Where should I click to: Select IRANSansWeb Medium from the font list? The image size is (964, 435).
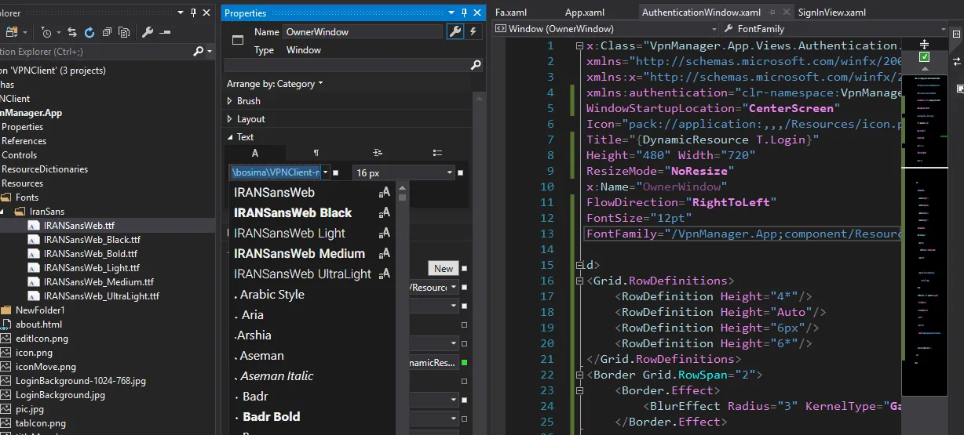[x=299, y=253]
